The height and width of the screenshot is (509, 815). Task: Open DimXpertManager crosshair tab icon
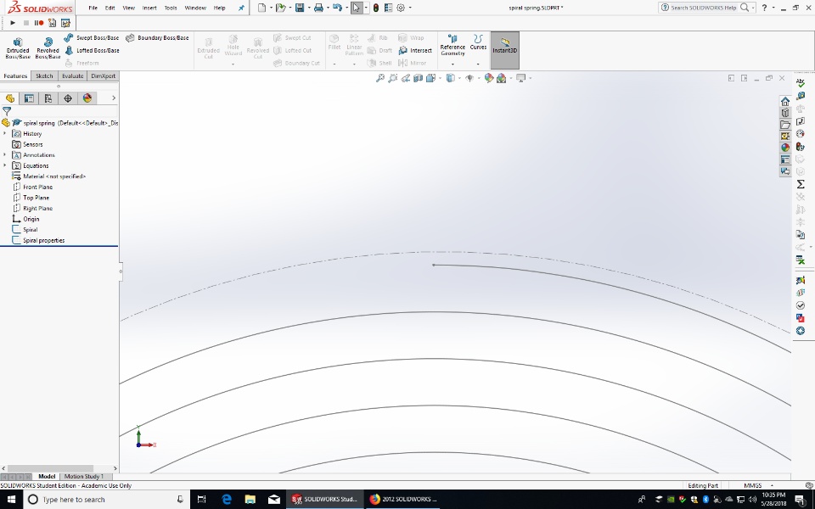(68, 98)
